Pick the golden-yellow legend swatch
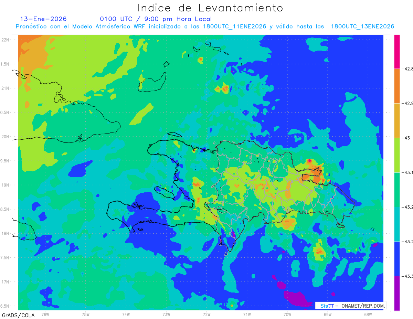This screenshot has width=413, height=319. pyautogui.click(x=397, y=120)
